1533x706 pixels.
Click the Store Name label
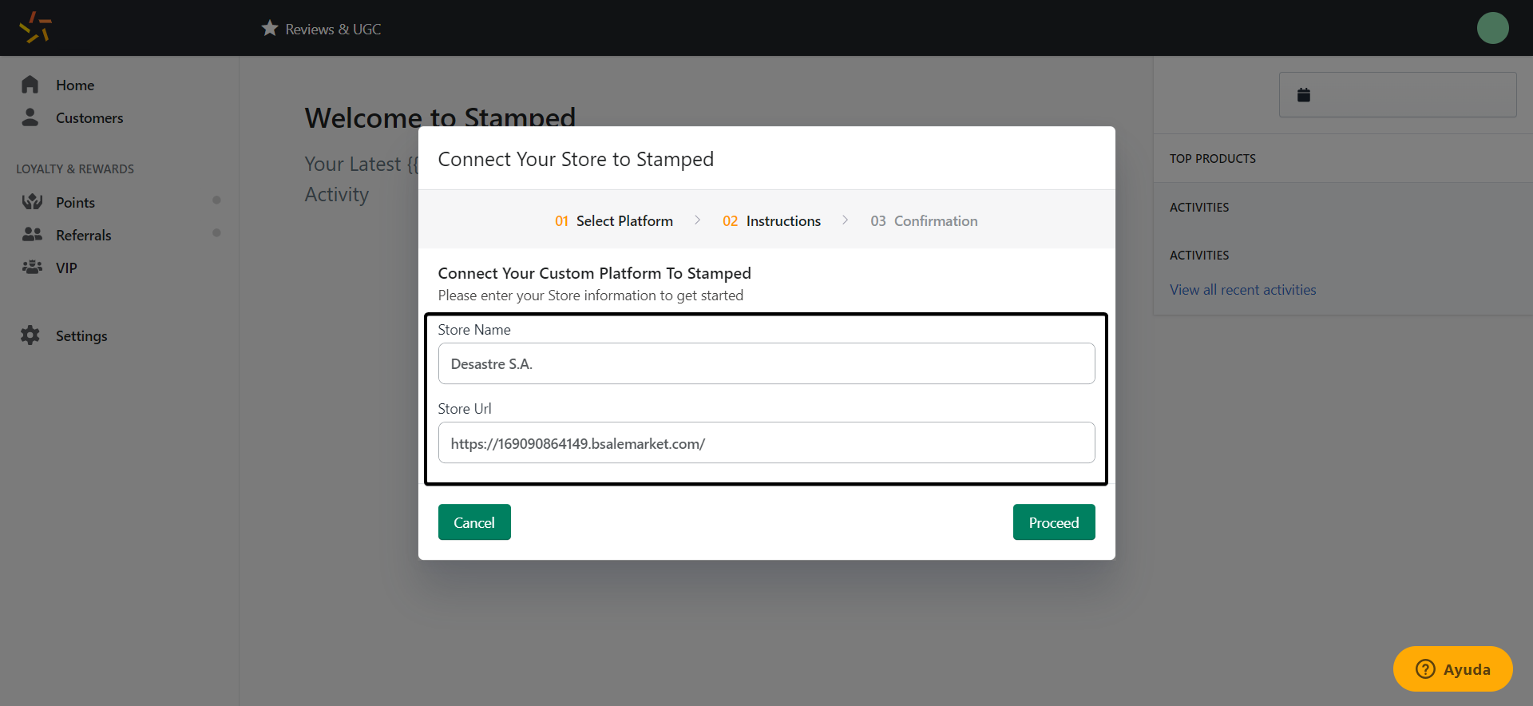pyautogui.click(x=474, y=330)
